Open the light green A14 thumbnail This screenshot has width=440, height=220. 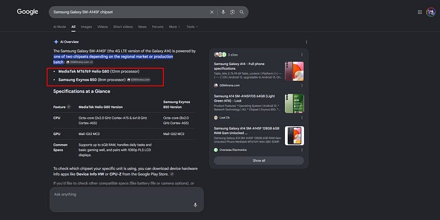[294, 103]
